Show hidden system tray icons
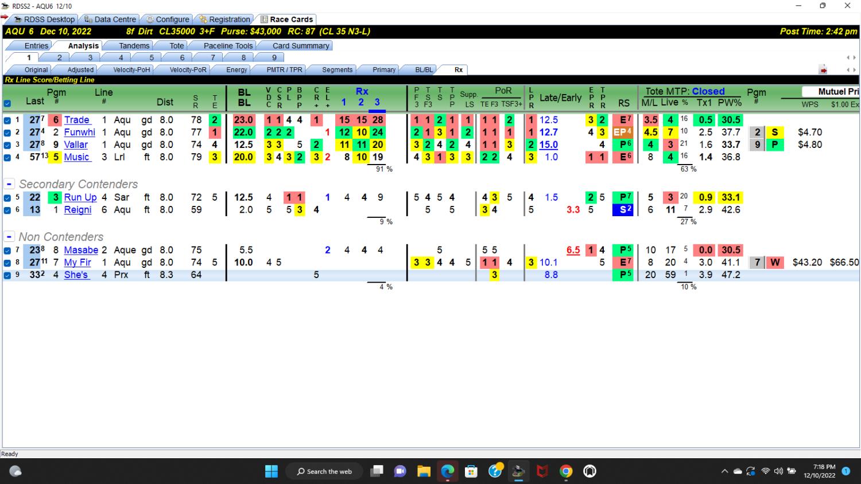The image size is (861, 484). (724, 471)
